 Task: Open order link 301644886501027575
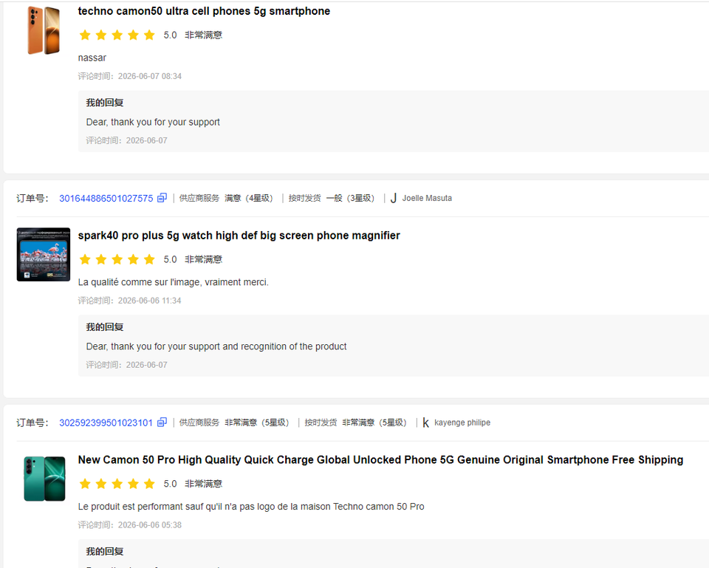point(106,199)
